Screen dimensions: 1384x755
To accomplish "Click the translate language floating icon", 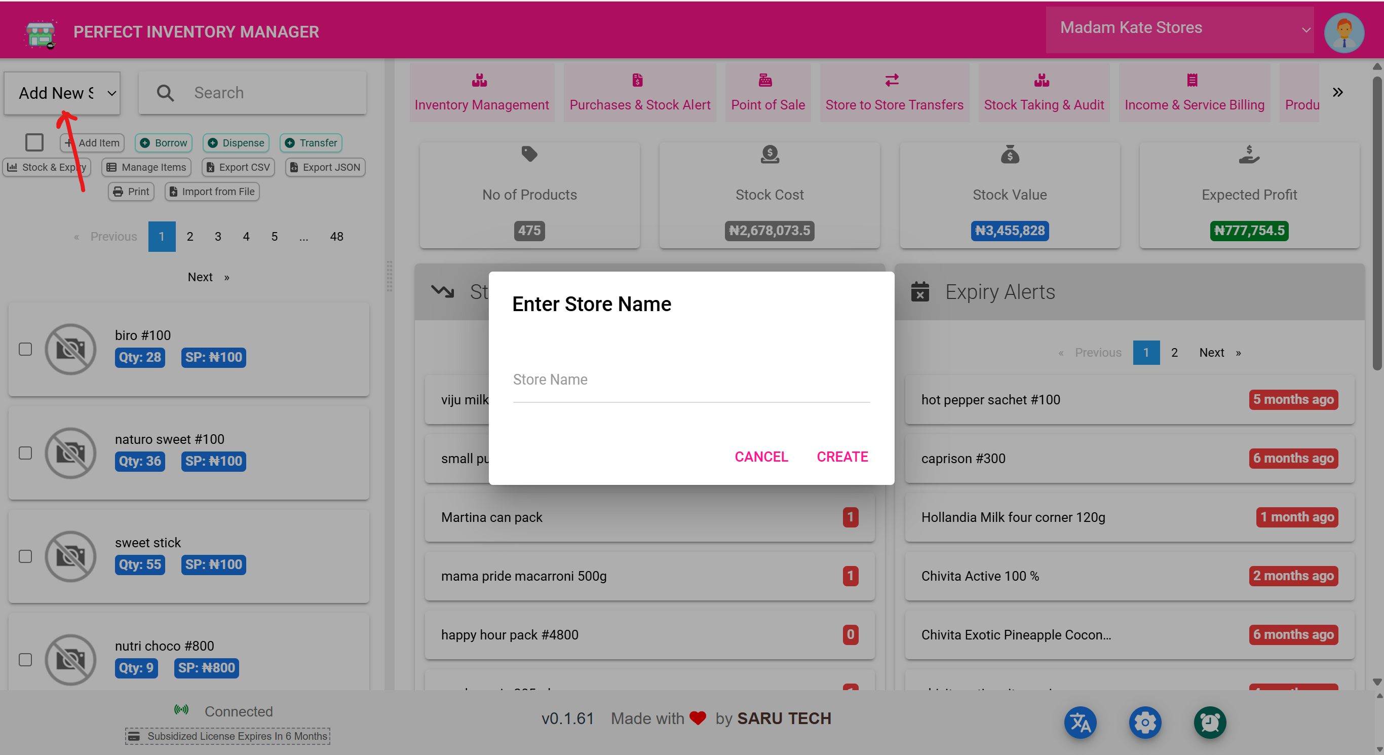I will pyautogui.click(x=1080, y=722).
